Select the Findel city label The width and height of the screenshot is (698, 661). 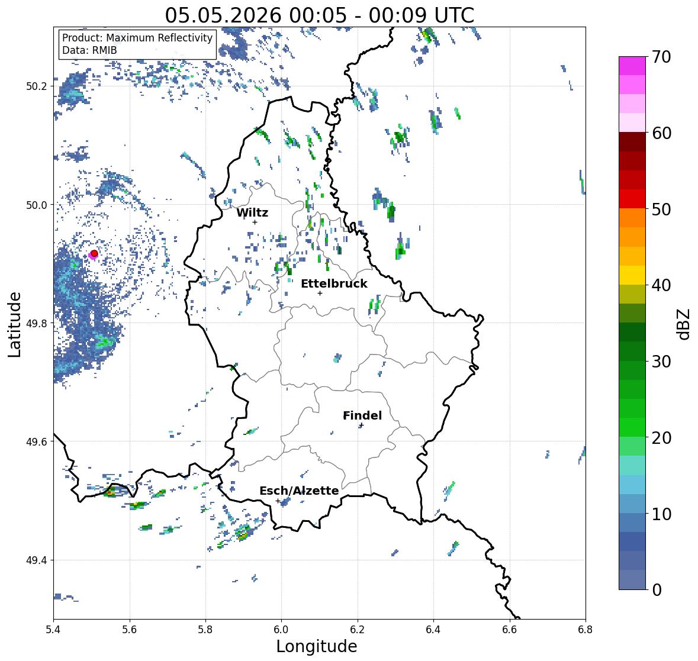click(x=362, y=415)
